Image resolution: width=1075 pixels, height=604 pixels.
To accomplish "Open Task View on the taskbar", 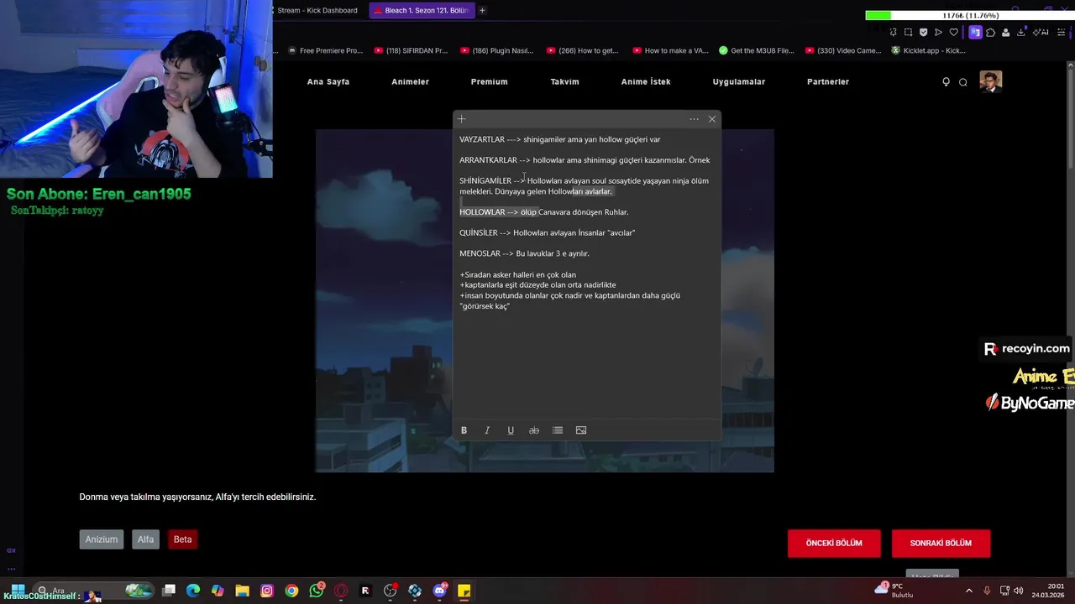I will point(169,591).
